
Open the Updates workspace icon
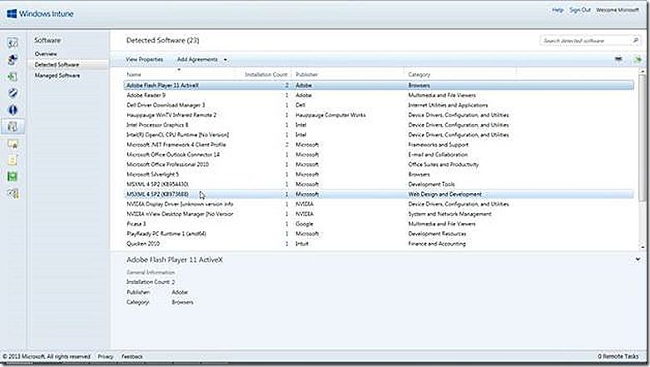click(12, 77)
